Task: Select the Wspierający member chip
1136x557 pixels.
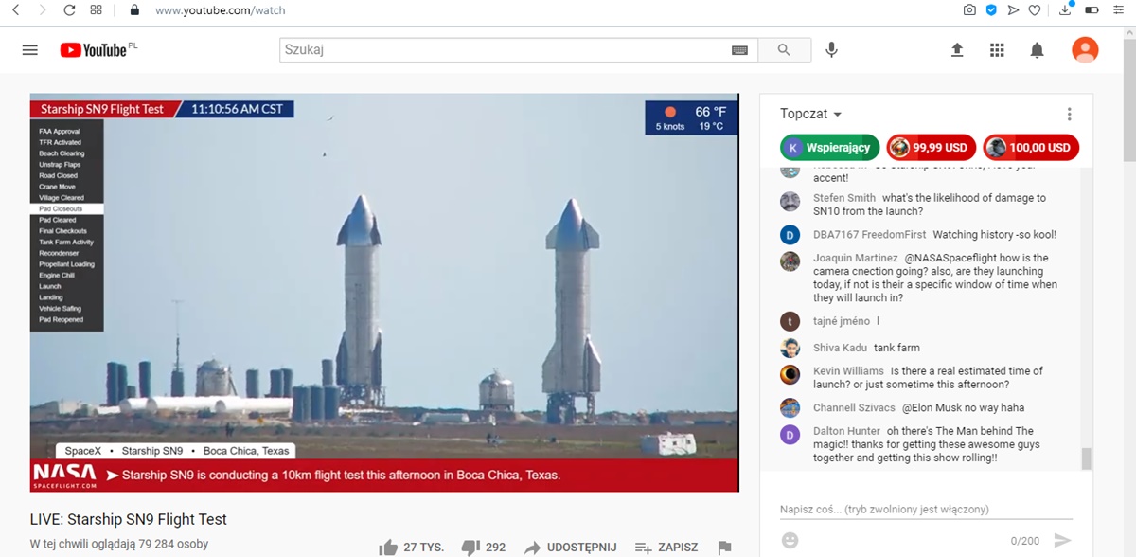Action: [x=830, y=148]
